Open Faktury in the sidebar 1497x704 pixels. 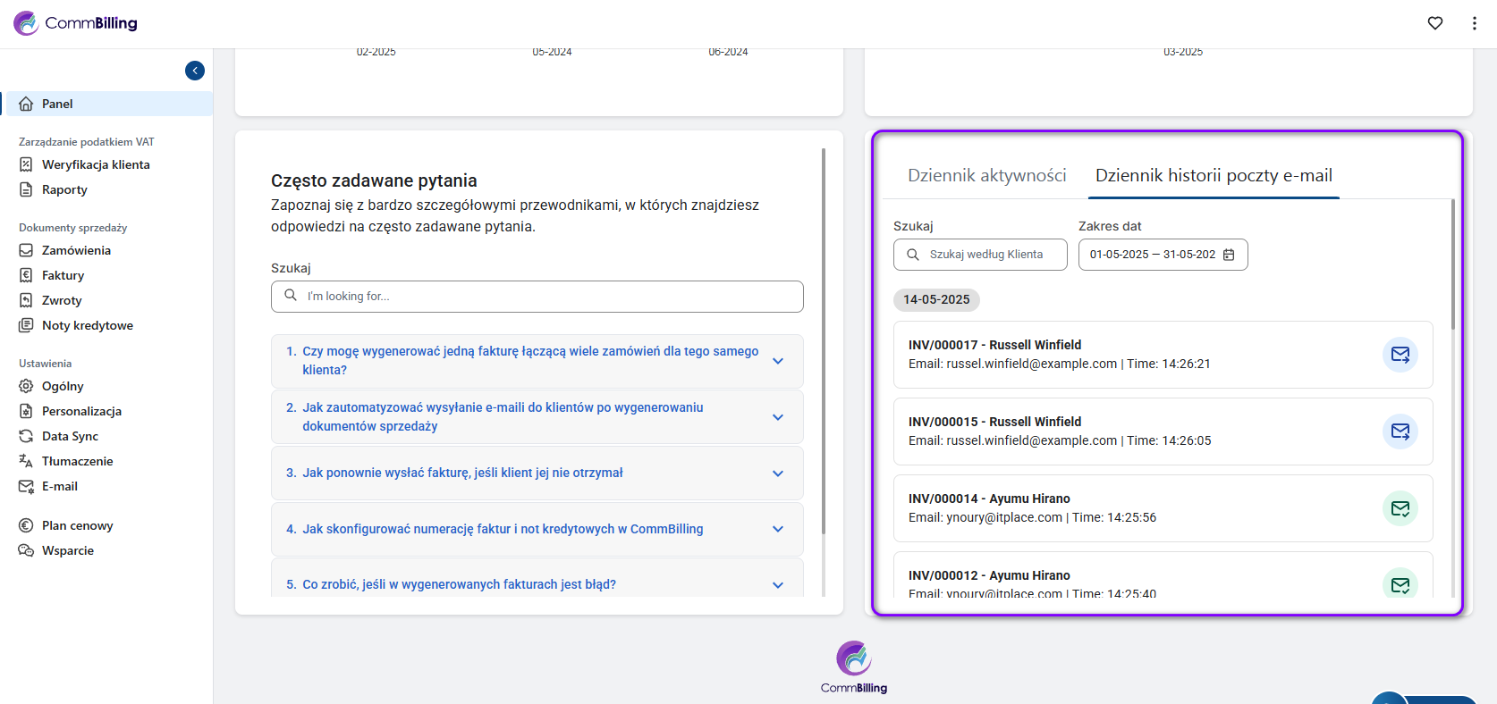63,275
